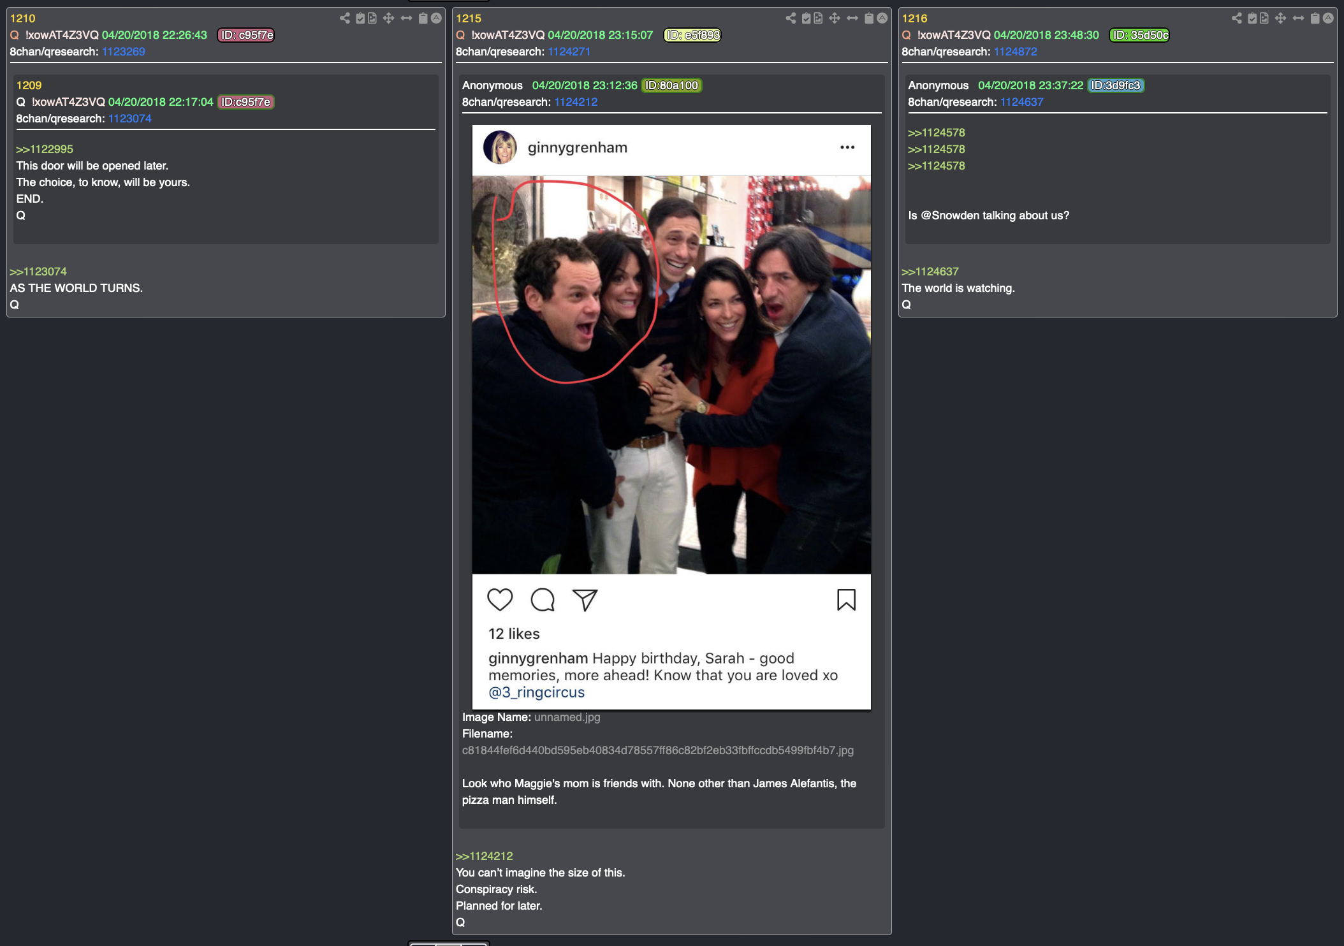Click the text 'The world is watching.'
This screenshot has height=946, width=1344.
click(958, 288)
